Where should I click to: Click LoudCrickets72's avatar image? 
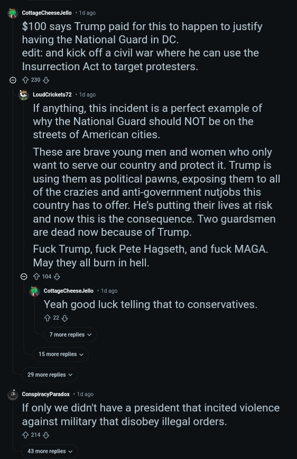point(24,95)
